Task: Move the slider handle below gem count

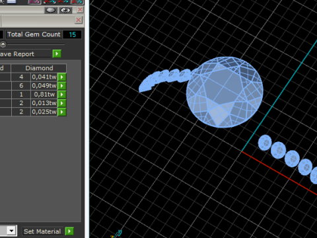Action: 3,44
